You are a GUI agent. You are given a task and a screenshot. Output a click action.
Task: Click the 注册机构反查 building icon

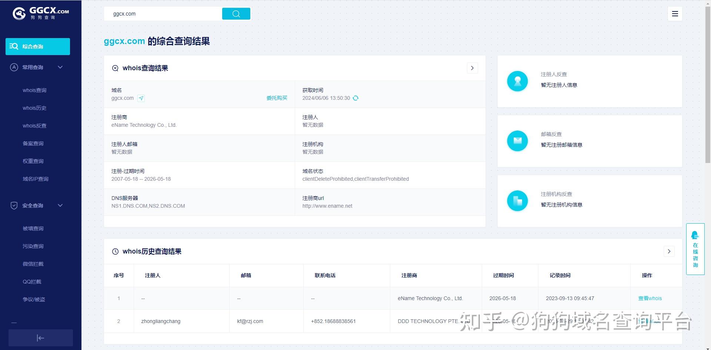click(x=517, y=201)
